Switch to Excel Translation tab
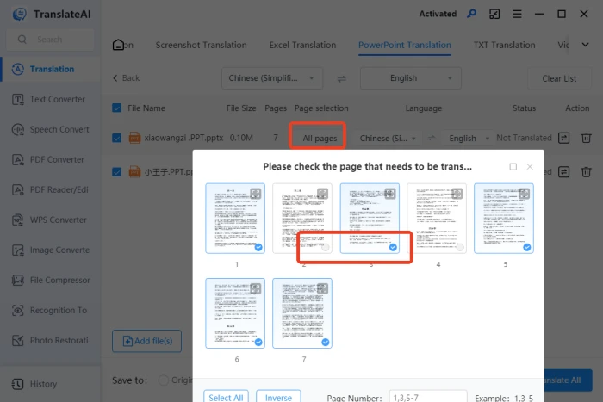The width and height of the screenshot is (603, 402). point(302,45)
